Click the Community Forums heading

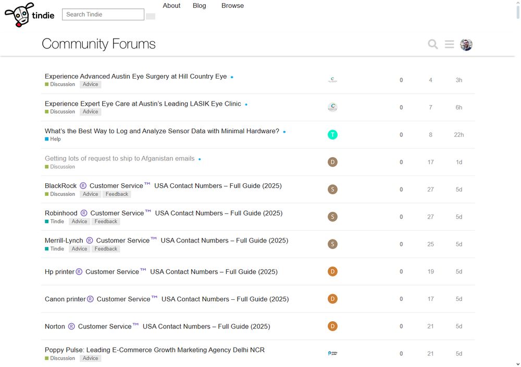pos(98,44)
